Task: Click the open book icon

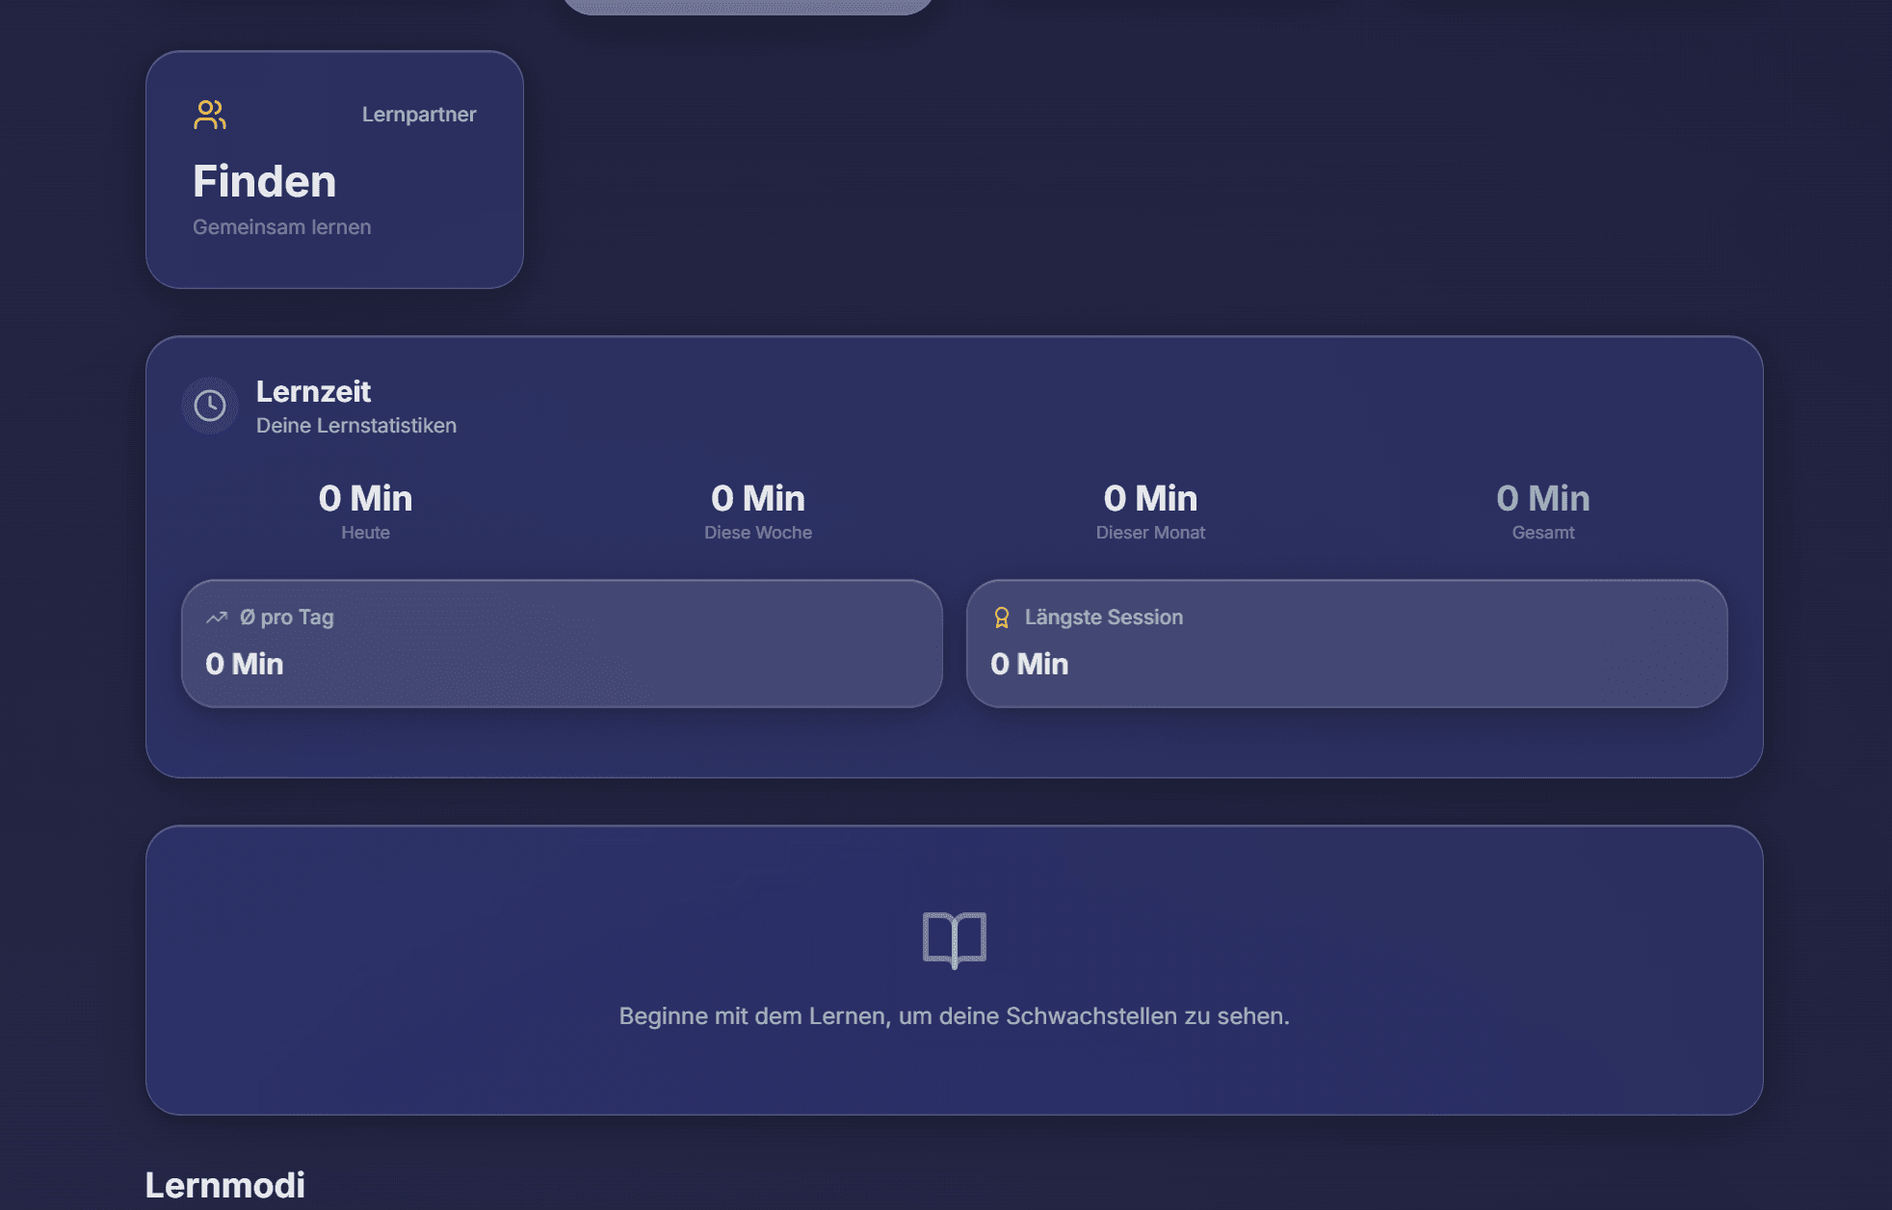Action: tap(954, 939)
